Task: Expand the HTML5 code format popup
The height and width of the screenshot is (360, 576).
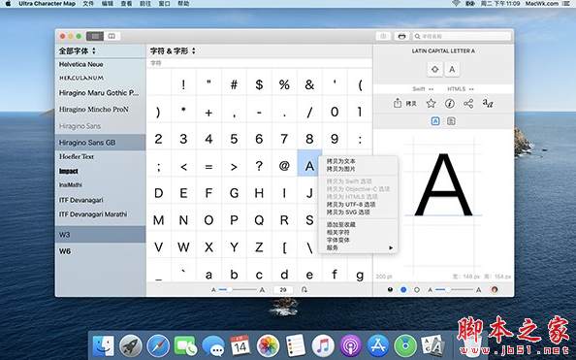Action: pos(461,89)
